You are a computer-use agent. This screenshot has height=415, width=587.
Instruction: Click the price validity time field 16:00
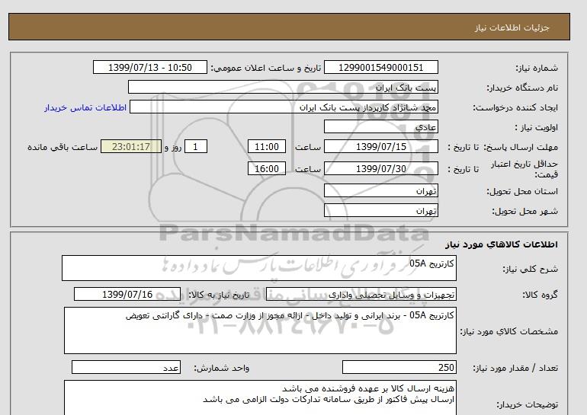(267, 168)
